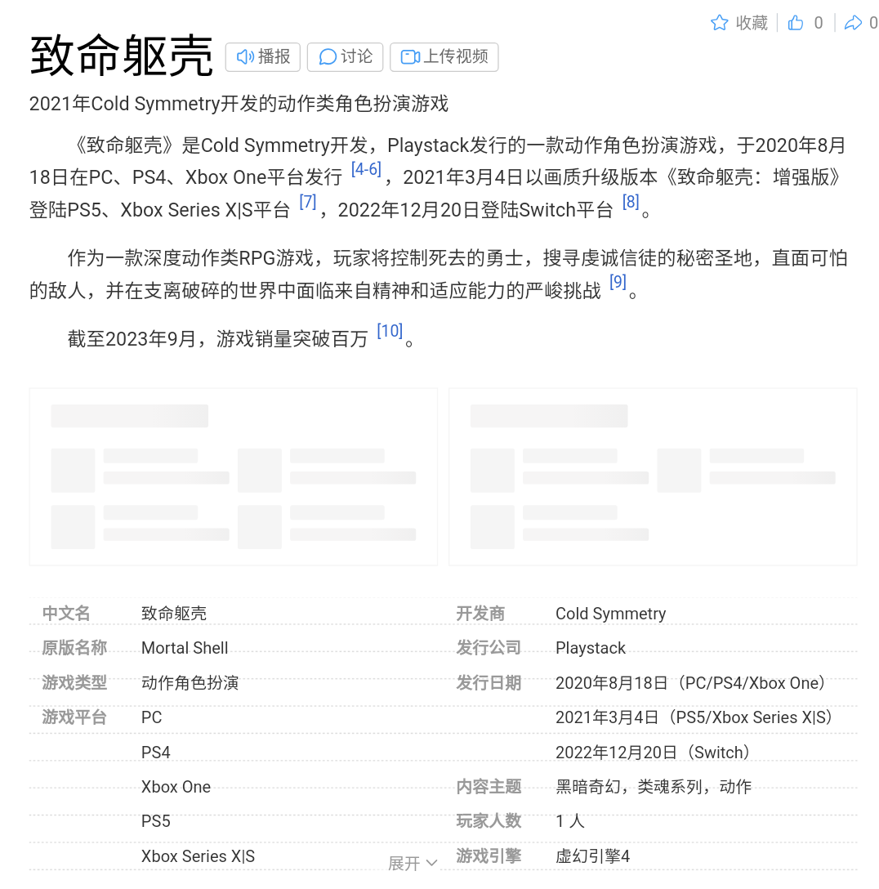Click the publisher value Playstack

591,647
